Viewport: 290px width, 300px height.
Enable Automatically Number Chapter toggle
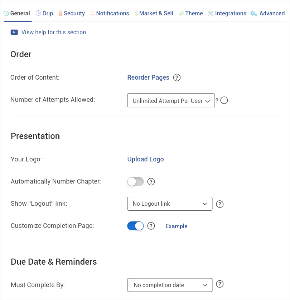[135, 182]
